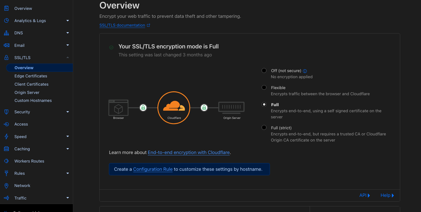Open the SSL/TLS documentation link
This screenshot has width=421, height=212.
(122, 25)
